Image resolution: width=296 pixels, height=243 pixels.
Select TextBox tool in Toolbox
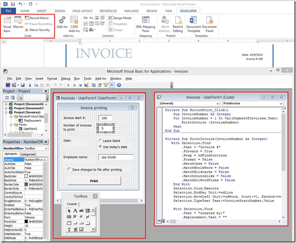tap(82, 211)
